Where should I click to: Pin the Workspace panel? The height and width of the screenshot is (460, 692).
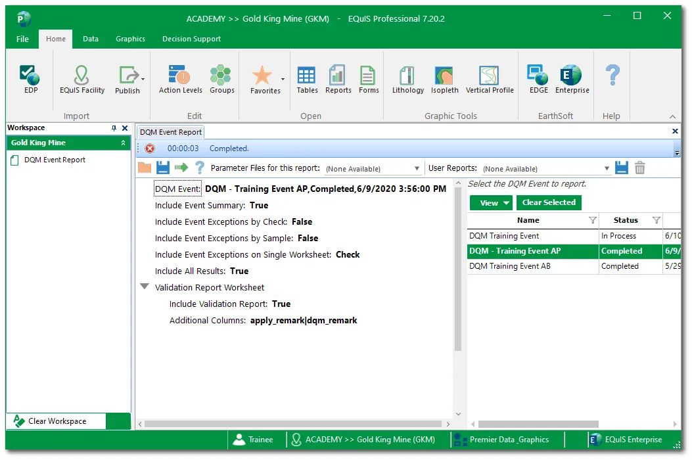[114, 128]
